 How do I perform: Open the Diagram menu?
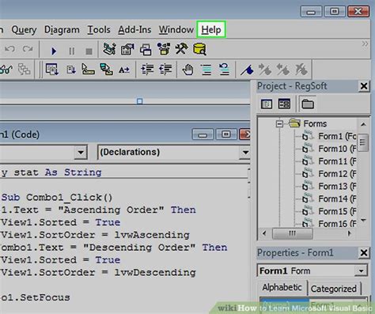point(62,30)
